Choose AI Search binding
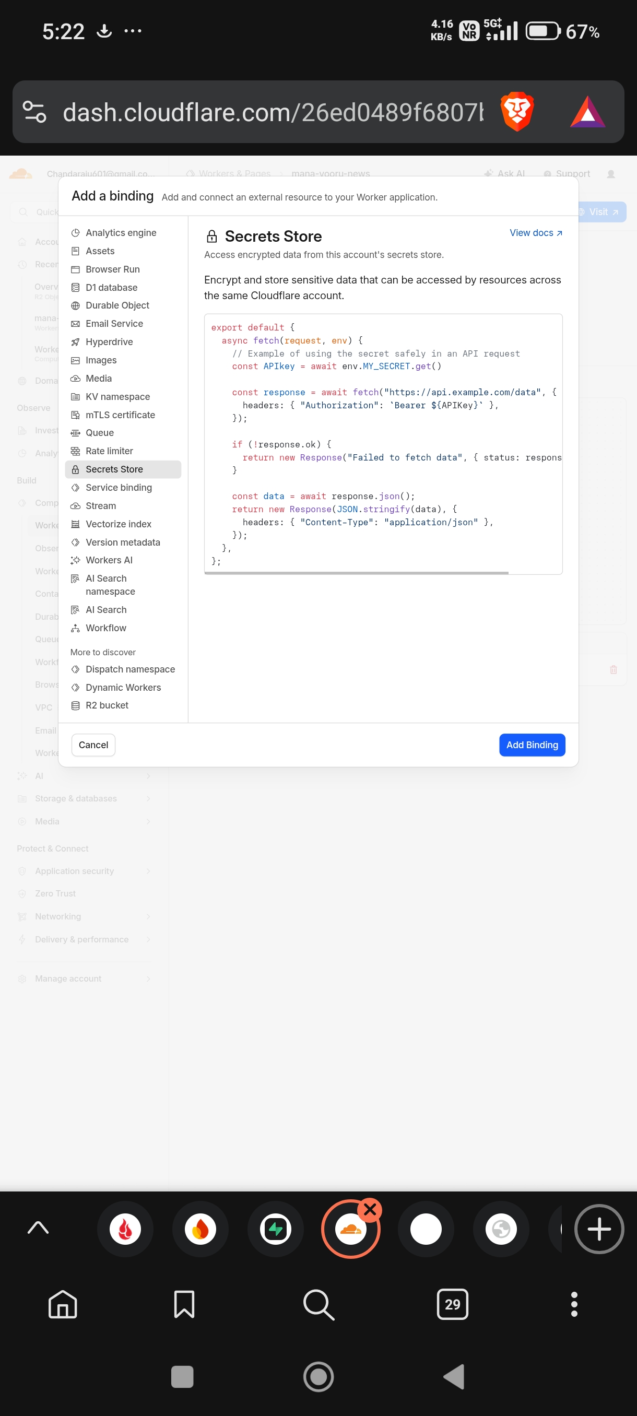 click(x=123, y=610)
